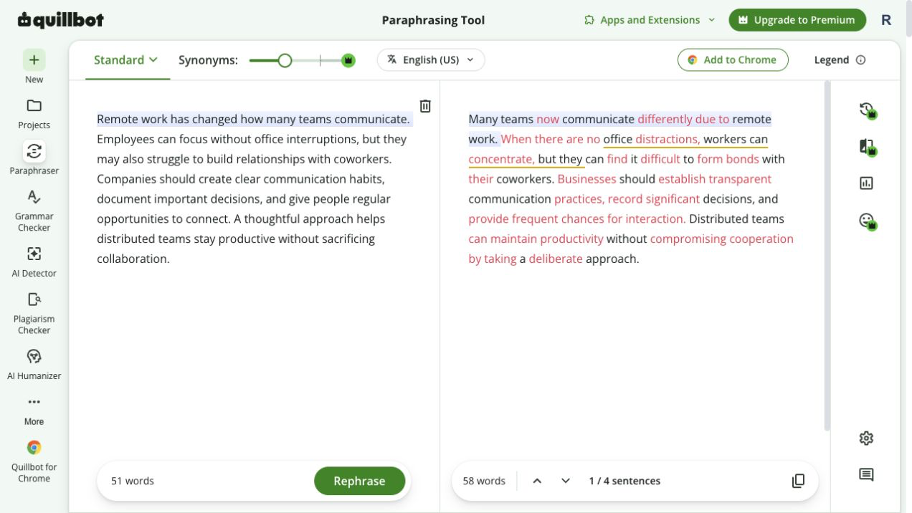The image size is (912, 513).
Task: Create a New document from sidebar
Action: click(34, 67)
